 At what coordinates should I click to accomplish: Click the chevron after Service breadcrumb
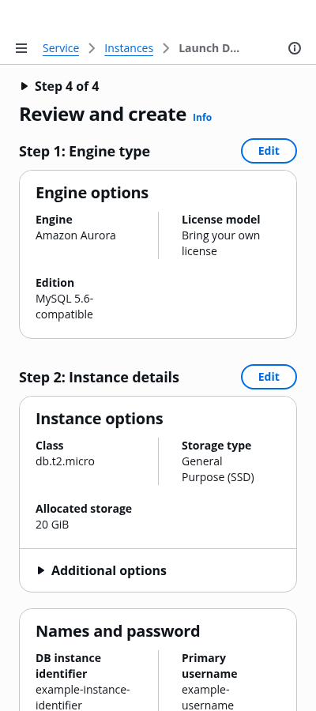[x=92, y=48]
